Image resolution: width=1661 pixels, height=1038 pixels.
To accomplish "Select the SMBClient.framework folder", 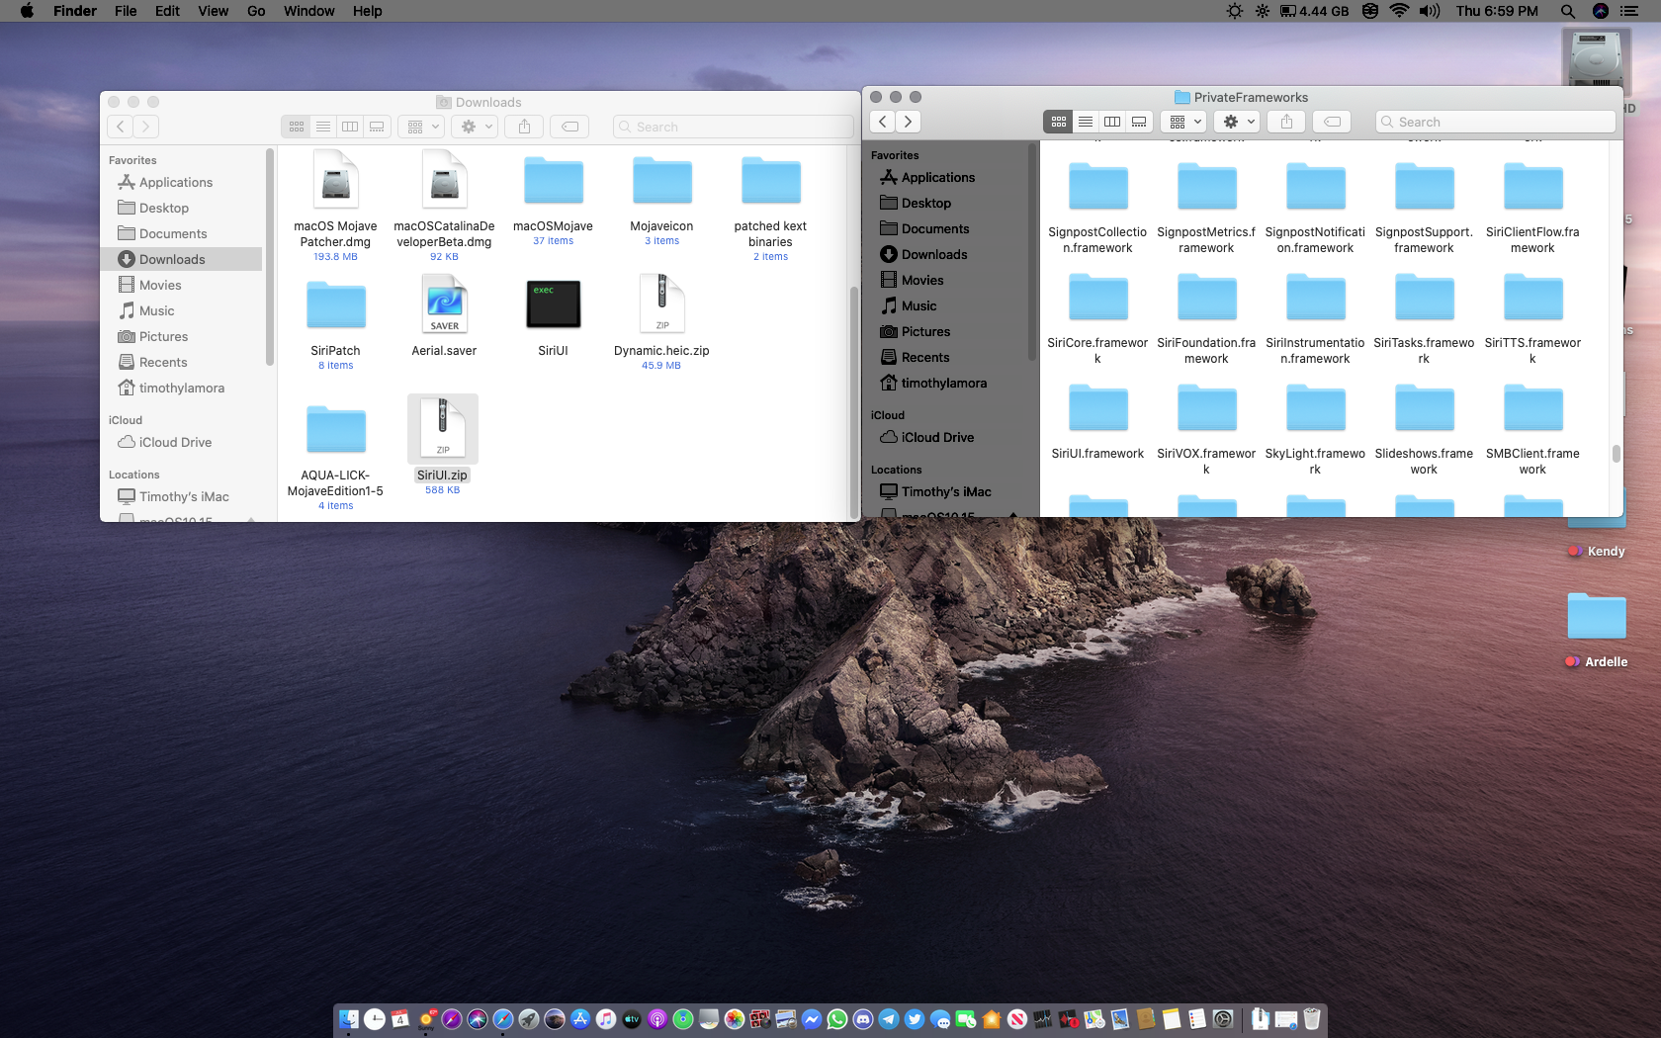I will [1532, 408].
